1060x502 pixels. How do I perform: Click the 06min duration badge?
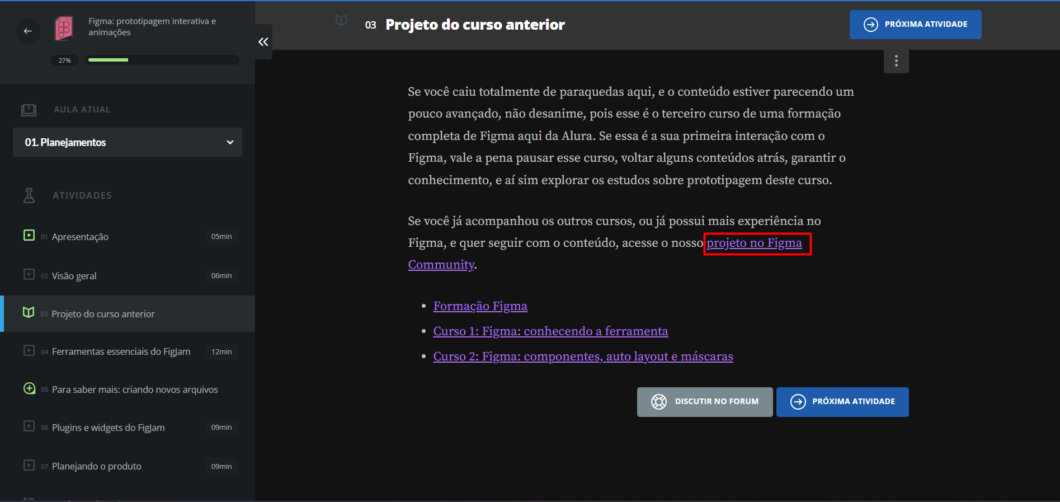(x=222, y=275)
